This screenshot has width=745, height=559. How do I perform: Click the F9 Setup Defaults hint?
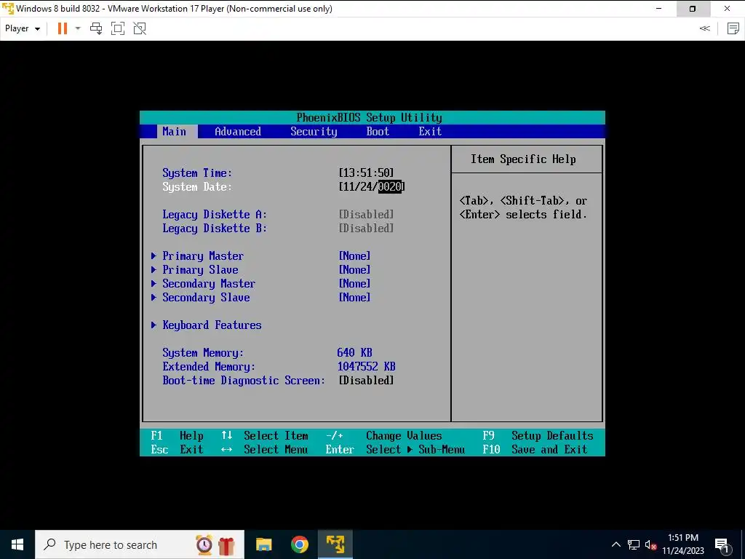tap(538, 435)
